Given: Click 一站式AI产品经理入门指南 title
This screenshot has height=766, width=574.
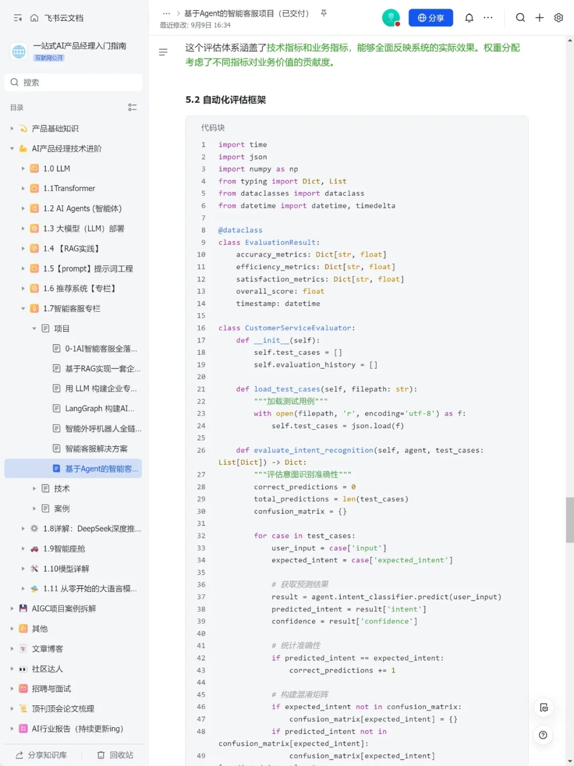Looking at the screenshot, I should coord(80,46).
